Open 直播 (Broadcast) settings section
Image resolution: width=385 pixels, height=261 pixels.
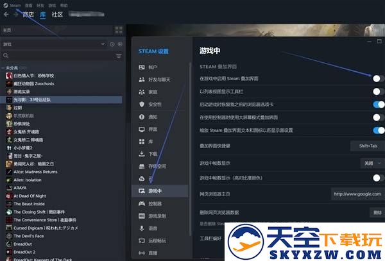[x=160, y=253]
